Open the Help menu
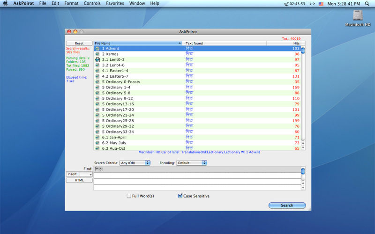The height and width of the screenshot is (234, 375). tap(155, 3)
